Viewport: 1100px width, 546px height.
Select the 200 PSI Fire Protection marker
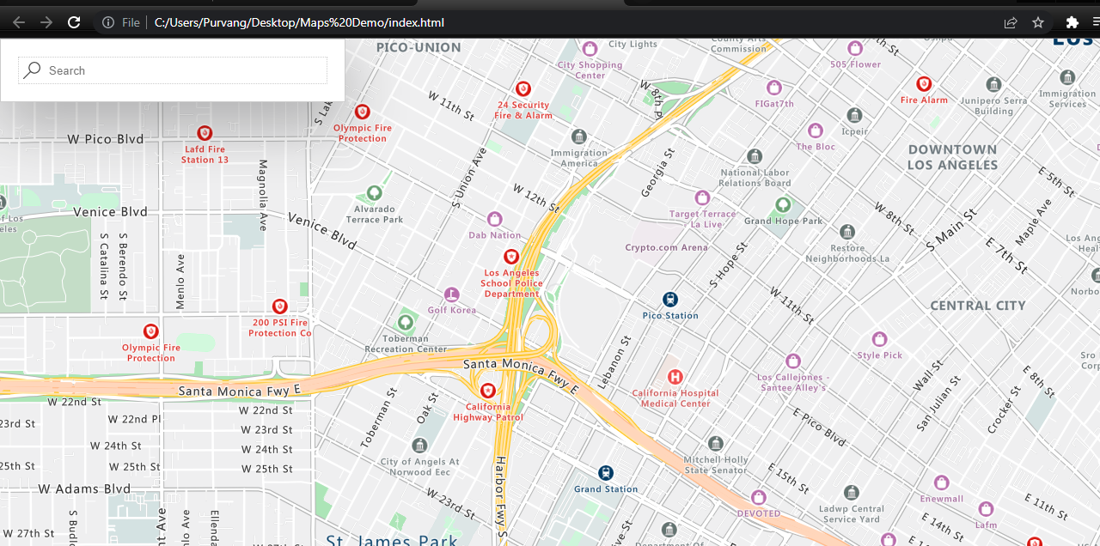pyautogui.click(x=279, y=306)
